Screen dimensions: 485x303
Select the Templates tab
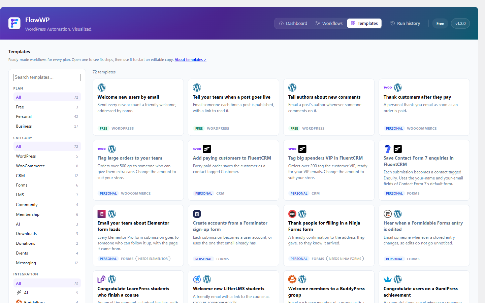point(364,23)
